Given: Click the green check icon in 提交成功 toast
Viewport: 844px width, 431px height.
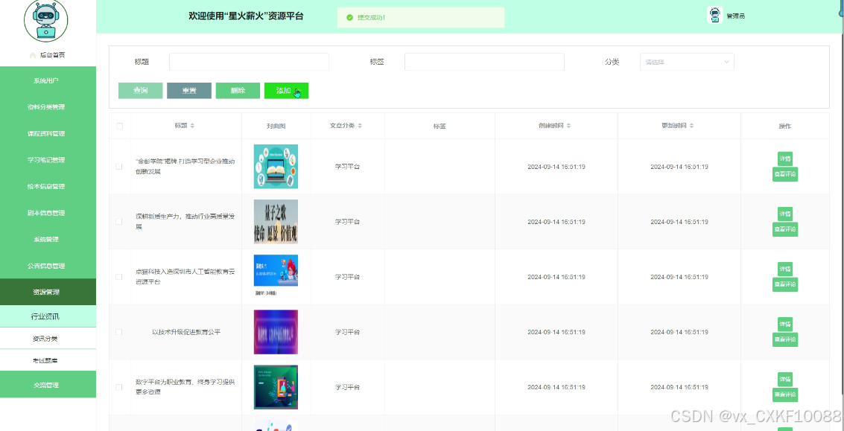Looking at the screenshot, I should click(x=349, y=17).
